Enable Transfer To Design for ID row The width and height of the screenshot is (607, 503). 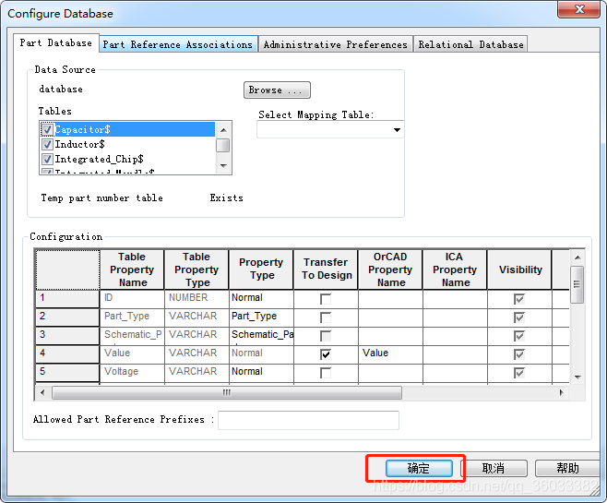tap(326, 299)
